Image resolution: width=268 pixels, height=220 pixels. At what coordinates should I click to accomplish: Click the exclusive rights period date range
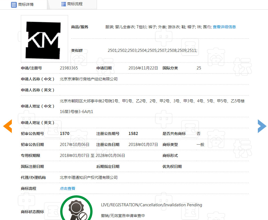tap(93, 156)
